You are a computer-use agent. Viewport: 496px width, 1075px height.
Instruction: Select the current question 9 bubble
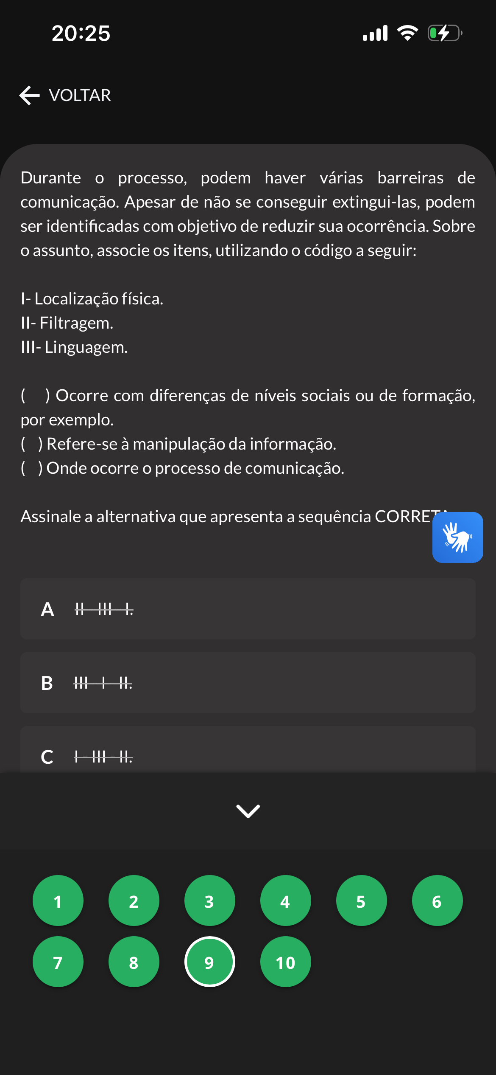tap(210, 962)
